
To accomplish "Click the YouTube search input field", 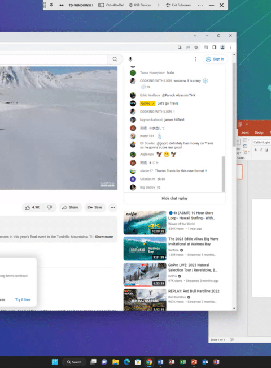I will [x=54, y=59].
